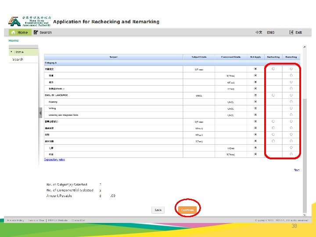Click the Writing row label
The image size is (316, 237).
(x=52, y=108)
